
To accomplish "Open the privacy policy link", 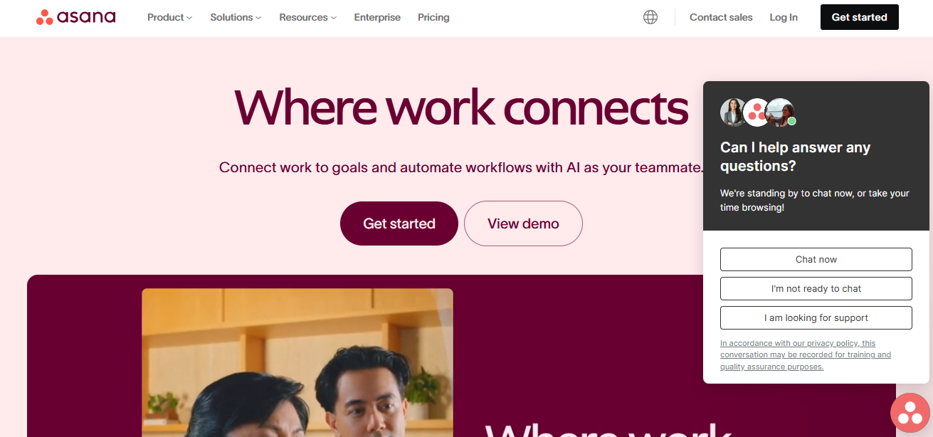I will click(806, 354).
